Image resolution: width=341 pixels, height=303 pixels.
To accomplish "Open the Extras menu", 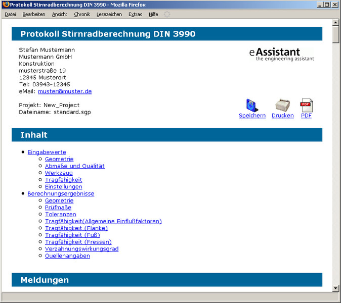I will click(135, 15).
